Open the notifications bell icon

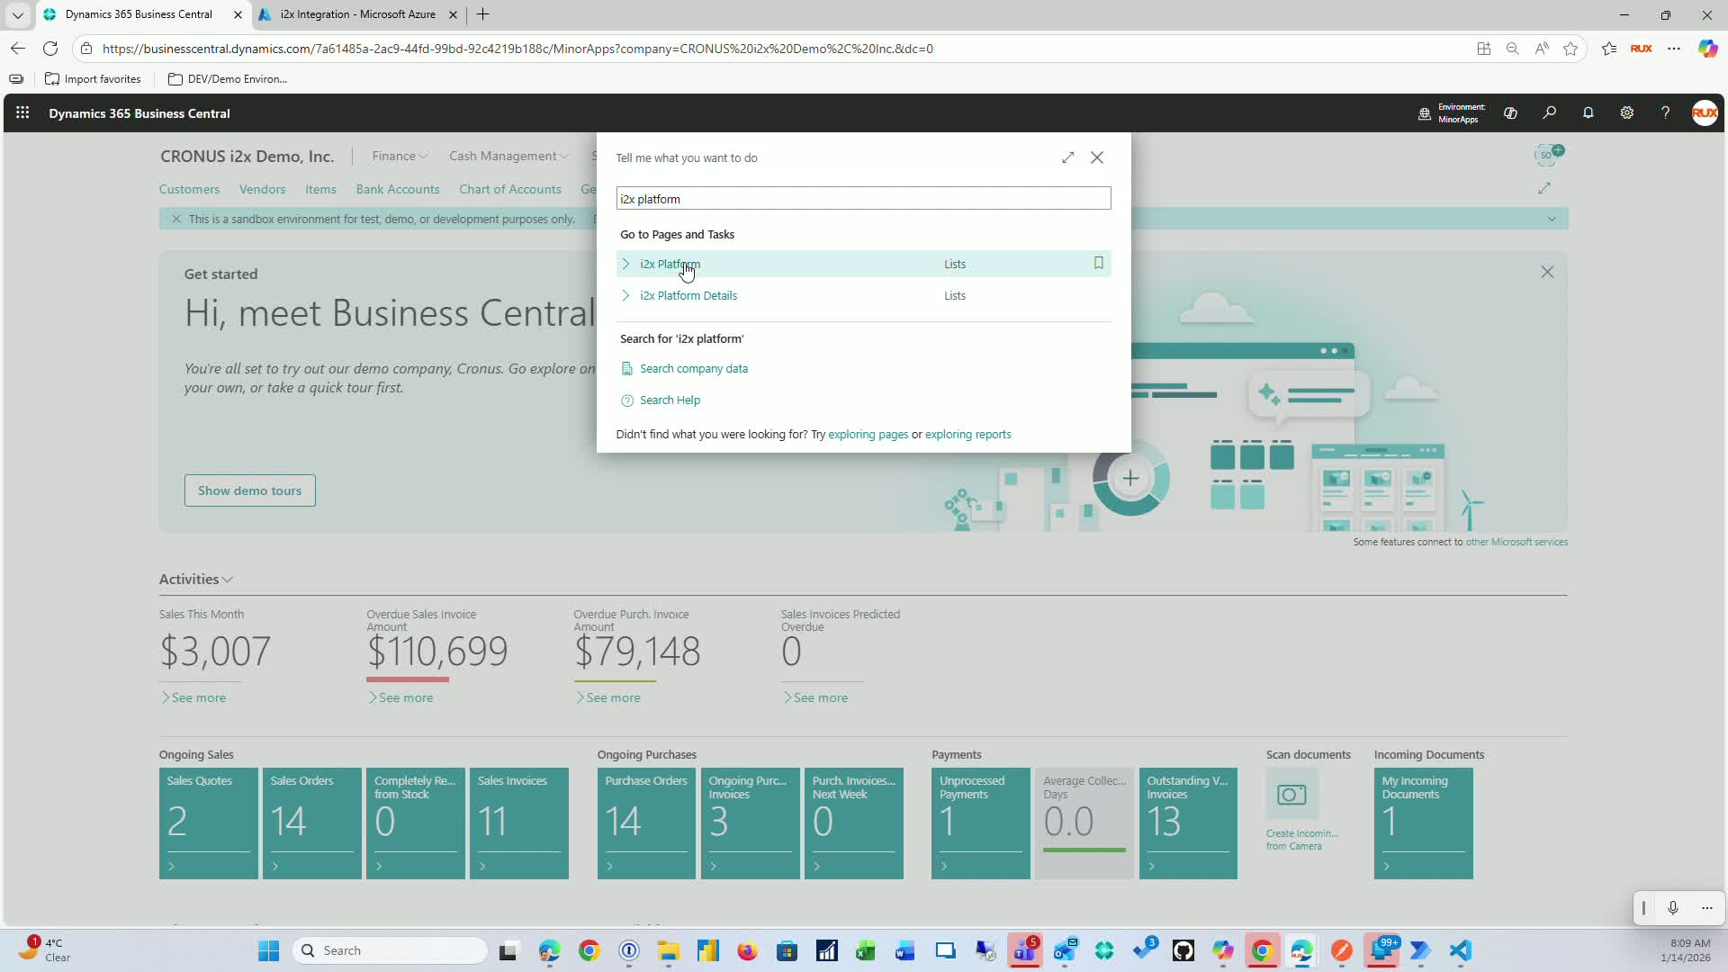point(1588,113)
